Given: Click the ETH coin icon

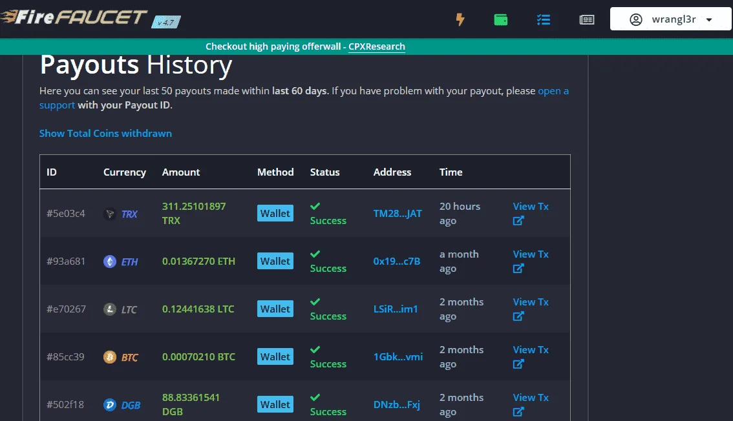Looking at the screenshot, I should pyautogui.click(x=110, y=262).
